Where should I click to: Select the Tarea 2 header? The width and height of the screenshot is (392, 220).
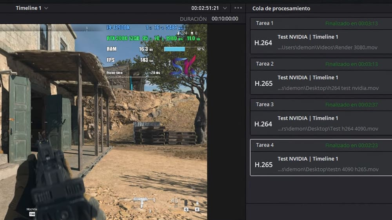tap(321, 64)
